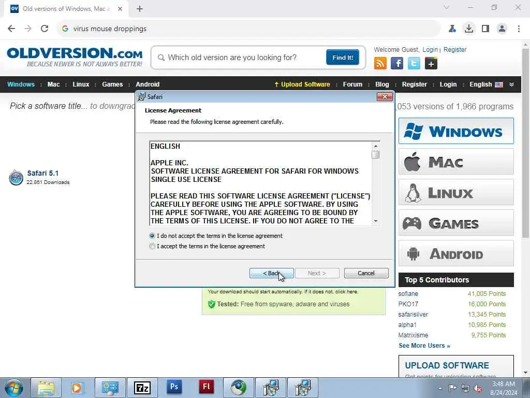Launch Windows Media Player from taskbar
Image resolution: width=530 pixels, height=398 pixels.
(x=77, y=388)
